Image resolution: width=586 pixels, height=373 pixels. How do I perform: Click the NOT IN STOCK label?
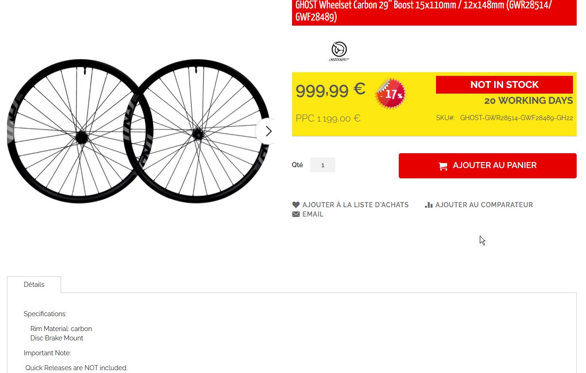point(504,85)
